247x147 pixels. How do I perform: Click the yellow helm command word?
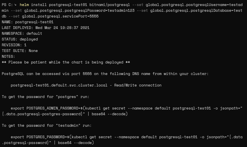point(24,5)
